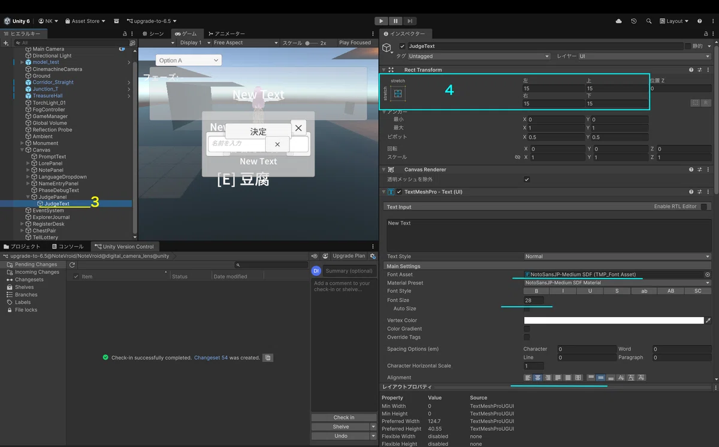Image resolution: width=719 pixels, height=447 pixels.
Task: Open Version Control settings gear icon
Action: click(x=373, y=256)
